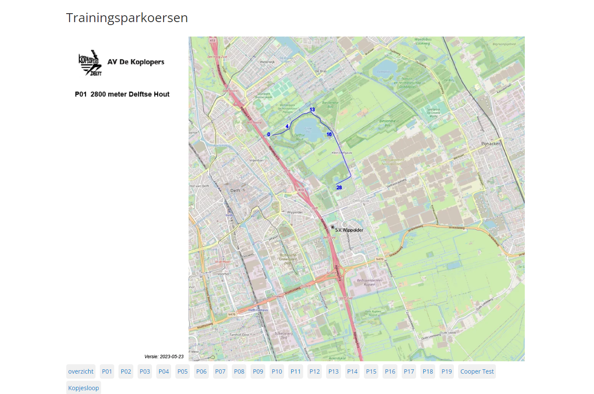Select the P07 course
Image resolution: width=594 pixels, height=394 pixels.
tap(220, 371)
